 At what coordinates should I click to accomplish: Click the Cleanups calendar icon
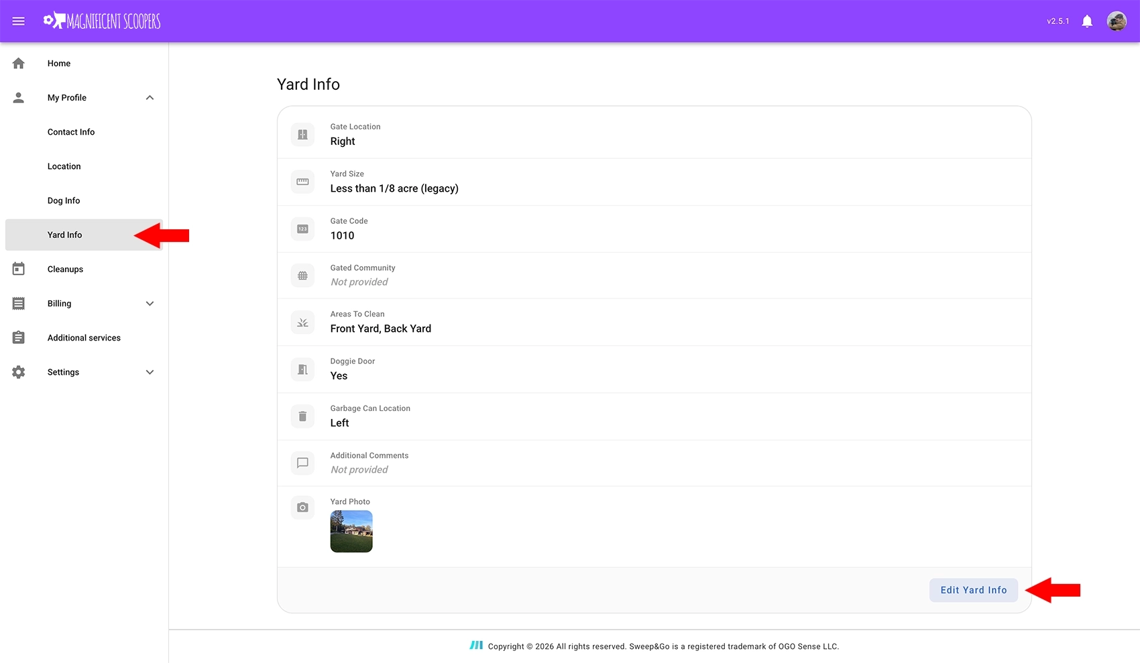click(x=19, y=269)
